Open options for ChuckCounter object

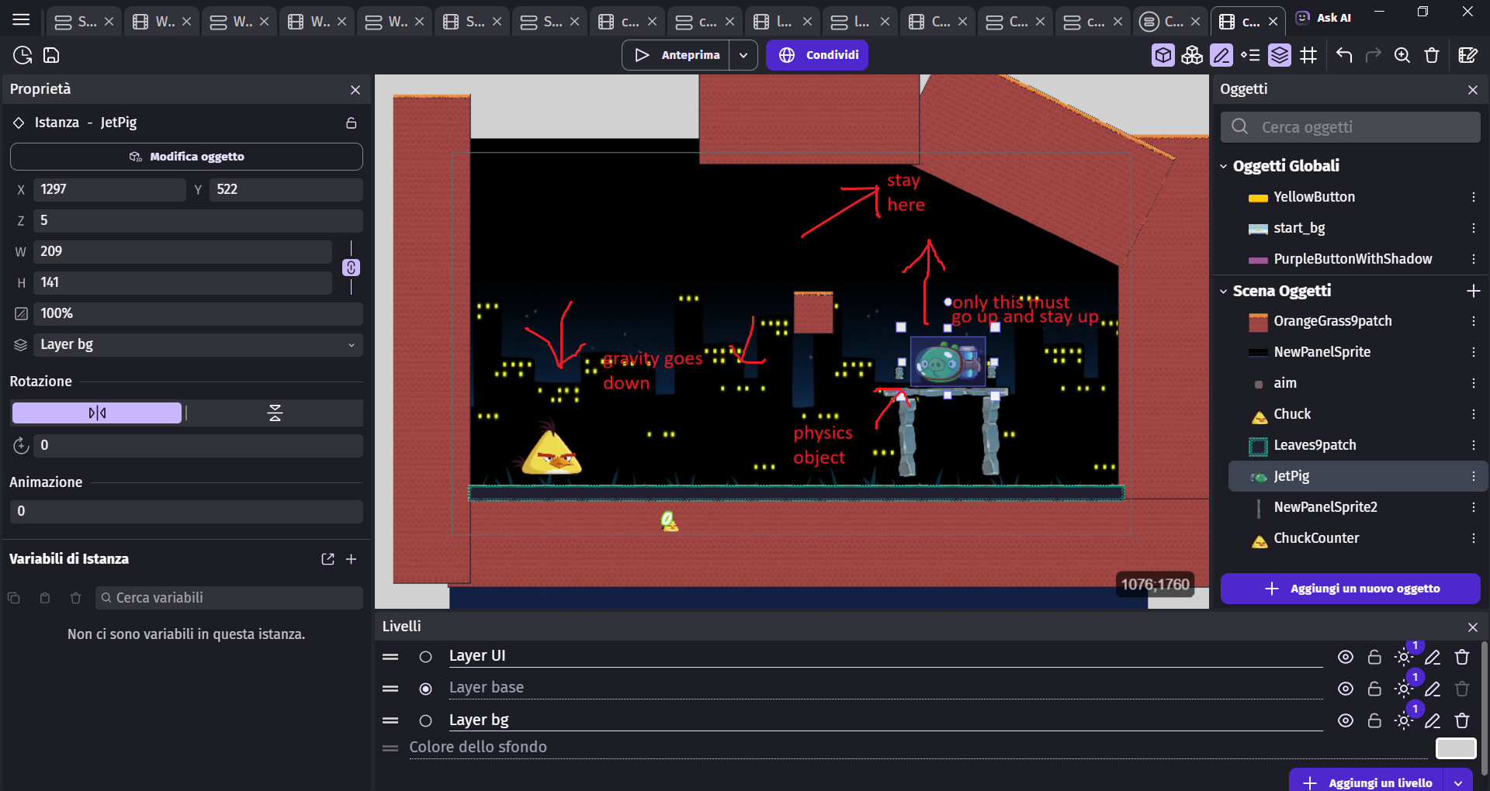pyautogui.click(x=1474, y=538)
